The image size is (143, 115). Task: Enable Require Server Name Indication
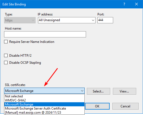[6, 42]
